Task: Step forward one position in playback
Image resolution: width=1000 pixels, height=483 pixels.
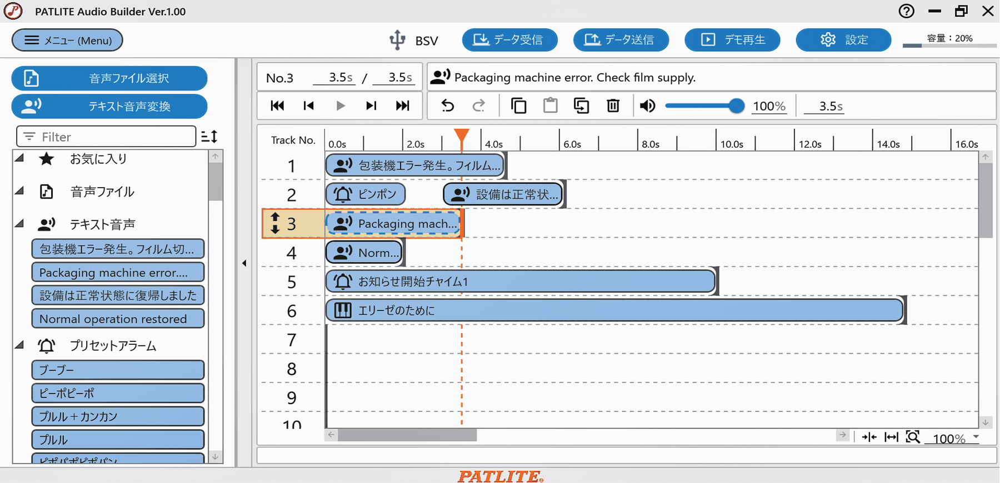Action: 371,105
